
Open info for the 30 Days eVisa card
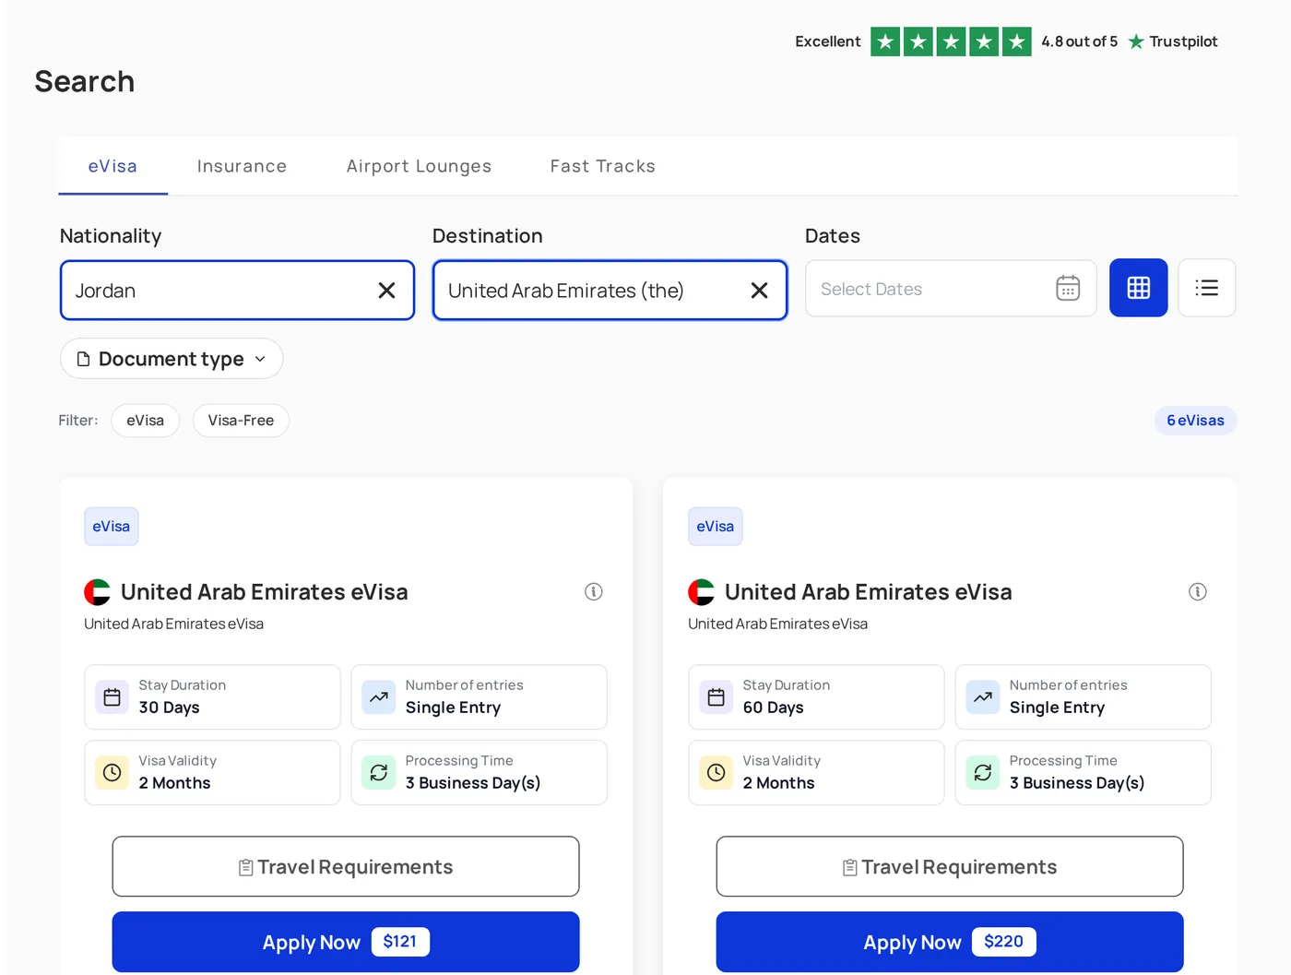tap(594, 592)
